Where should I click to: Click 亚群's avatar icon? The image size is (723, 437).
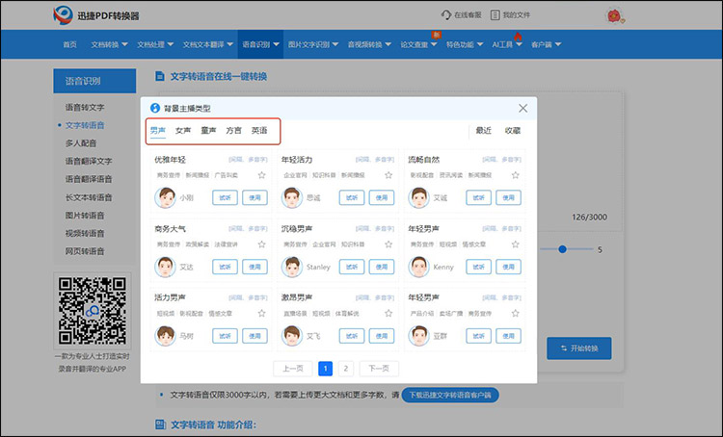click(x=418, y=336)
